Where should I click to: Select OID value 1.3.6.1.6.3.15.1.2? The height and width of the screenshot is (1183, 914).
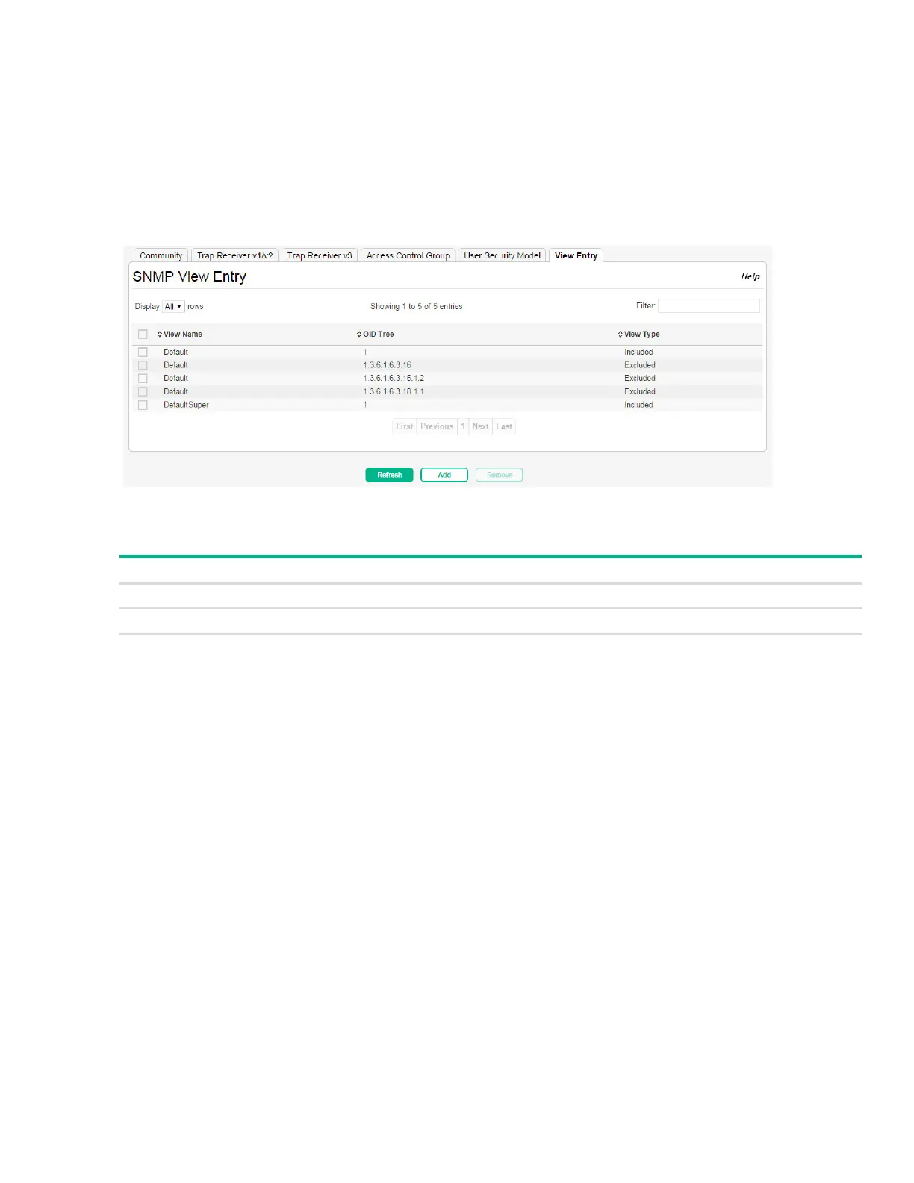[394, 378]
